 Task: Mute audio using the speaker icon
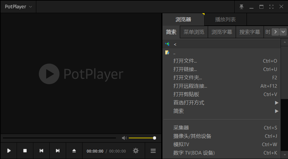124,138
